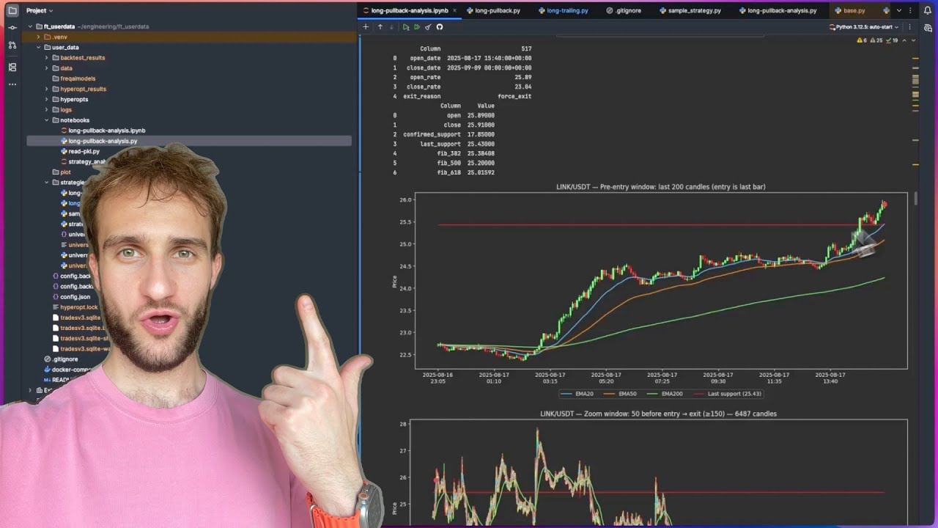Switch to the .gitignore editor tab

[x=624, y=11]
